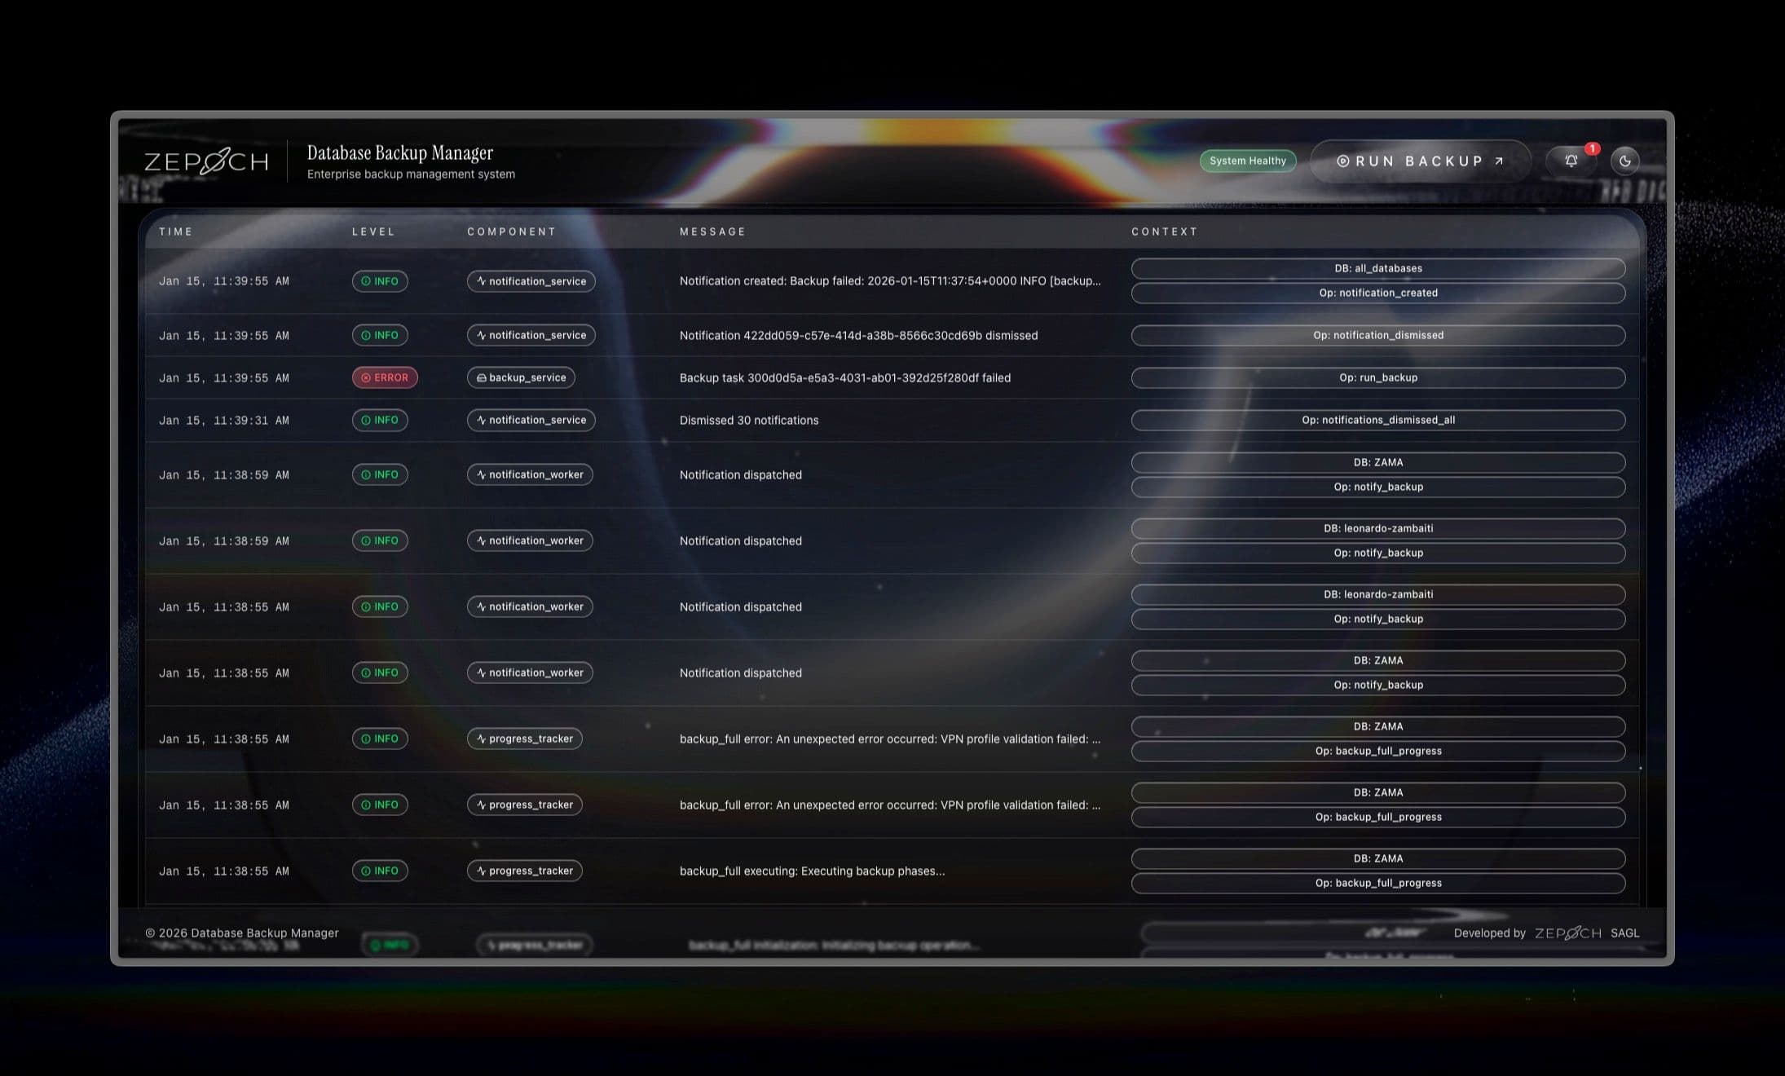Toggle dark mode moon icon
1785x1076 pixels.
pyautogui.click(x=1624, y=161)
